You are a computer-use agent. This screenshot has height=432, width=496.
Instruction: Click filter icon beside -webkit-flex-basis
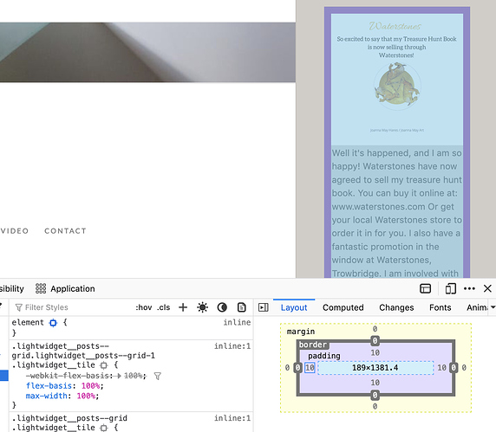tap(157, 376)
